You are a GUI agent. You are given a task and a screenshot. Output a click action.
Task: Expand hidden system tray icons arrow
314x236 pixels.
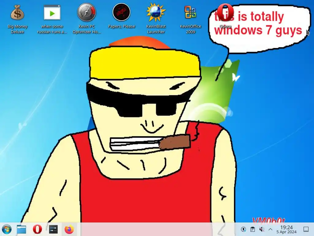(x=270, y=229)
